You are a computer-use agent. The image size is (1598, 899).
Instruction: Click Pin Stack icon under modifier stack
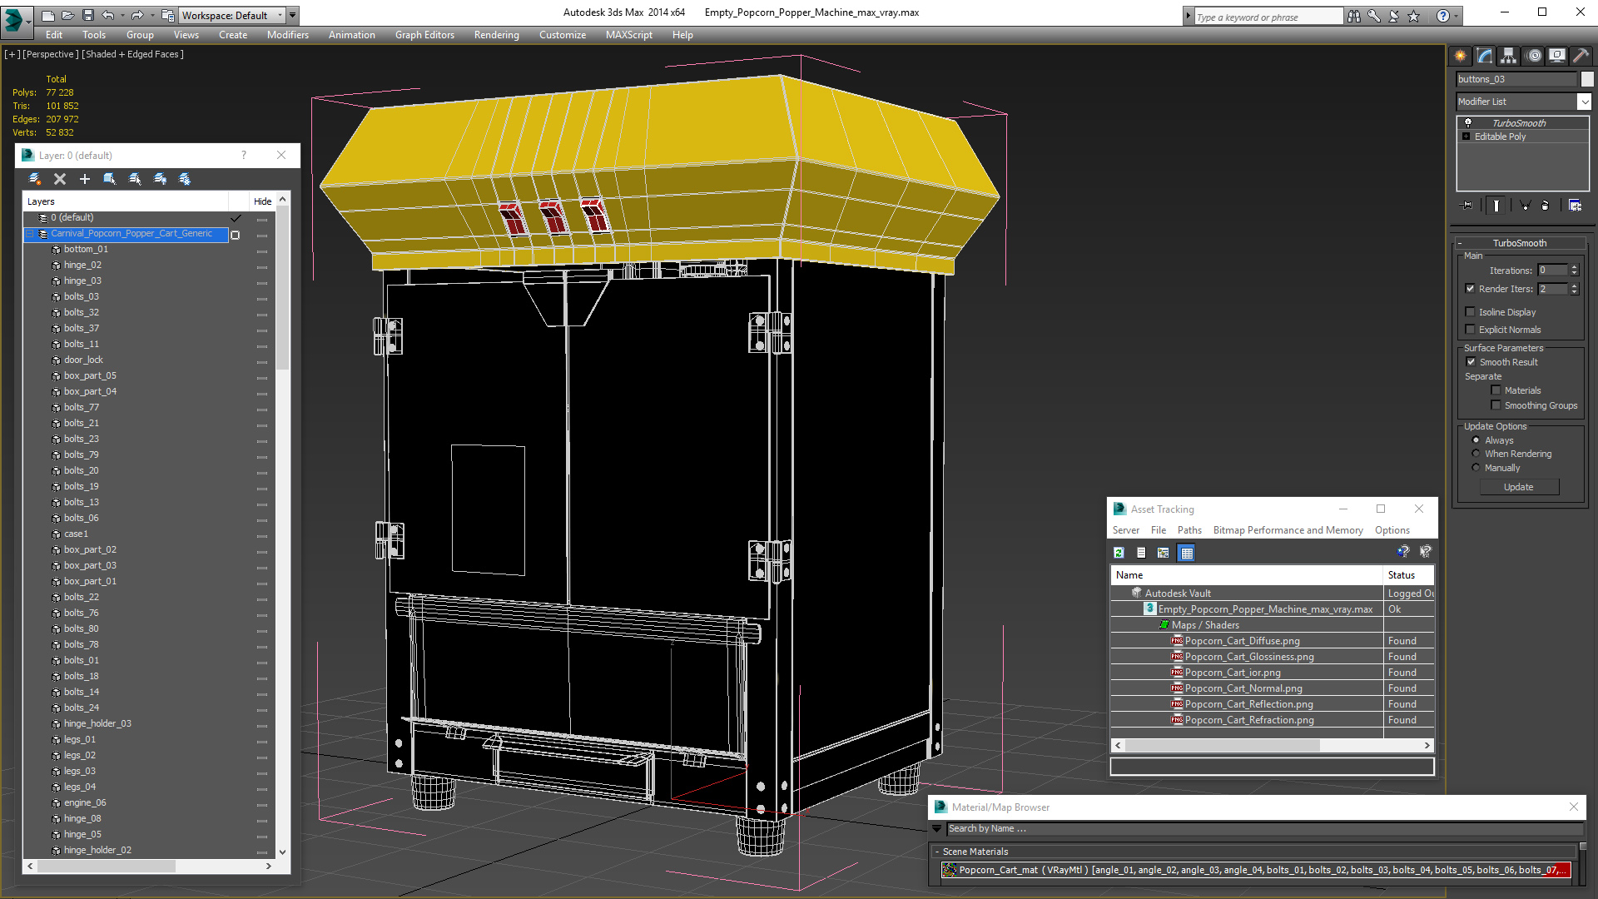[x=1467, y=206]
